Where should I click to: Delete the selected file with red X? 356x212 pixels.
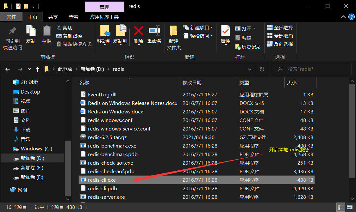point(138,35)
